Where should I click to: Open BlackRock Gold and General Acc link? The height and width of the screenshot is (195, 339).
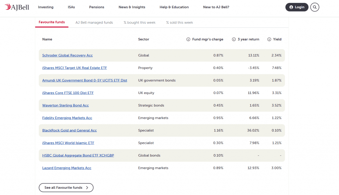click(x=70, y=130)
